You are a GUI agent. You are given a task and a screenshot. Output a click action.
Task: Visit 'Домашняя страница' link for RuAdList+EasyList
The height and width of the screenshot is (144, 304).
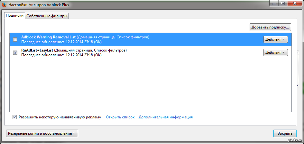pyautogui.click(x=73, y=50)
